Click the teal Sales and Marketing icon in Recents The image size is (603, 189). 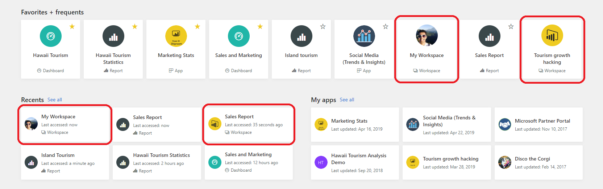pyautogui.click(x=215, y=162)
